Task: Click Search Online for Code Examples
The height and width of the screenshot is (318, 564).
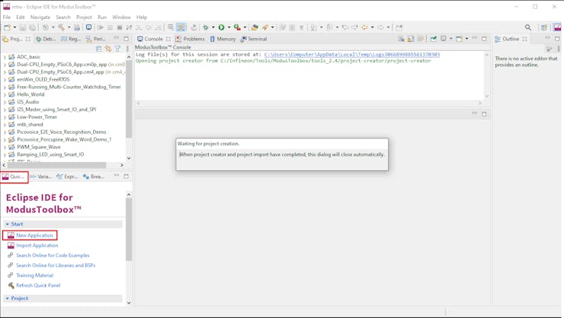Action: coord(53,255)
